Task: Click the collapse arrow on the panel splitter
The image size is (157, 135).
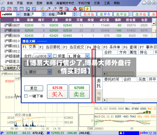Action: (94, 76)
